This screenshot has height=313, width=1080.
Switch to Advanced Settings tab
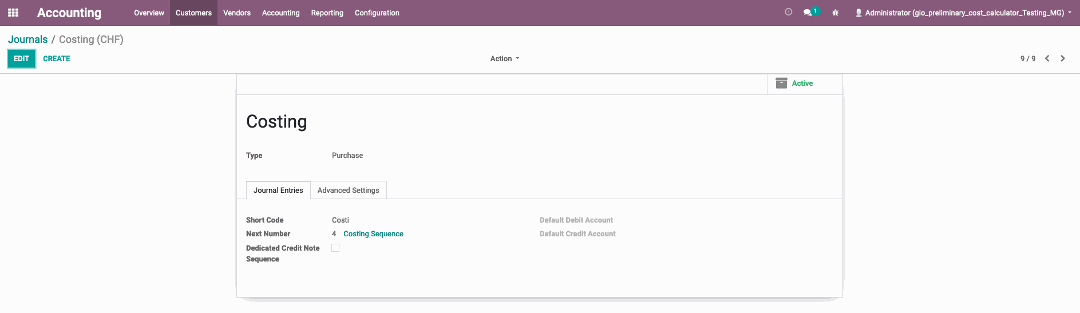349,190
